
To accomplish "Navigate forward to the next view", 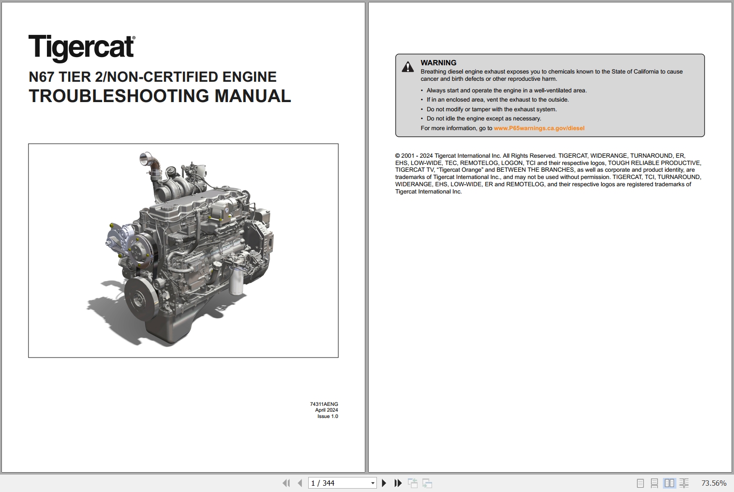I will click(428, 483).
